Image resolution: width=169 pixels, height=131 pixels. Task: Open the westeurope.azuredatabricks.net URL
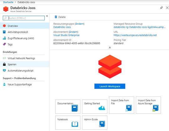(135, 35)
